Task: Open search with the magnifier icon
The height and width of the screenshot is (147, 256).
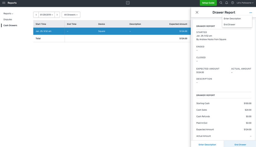Action: [221, 3]
